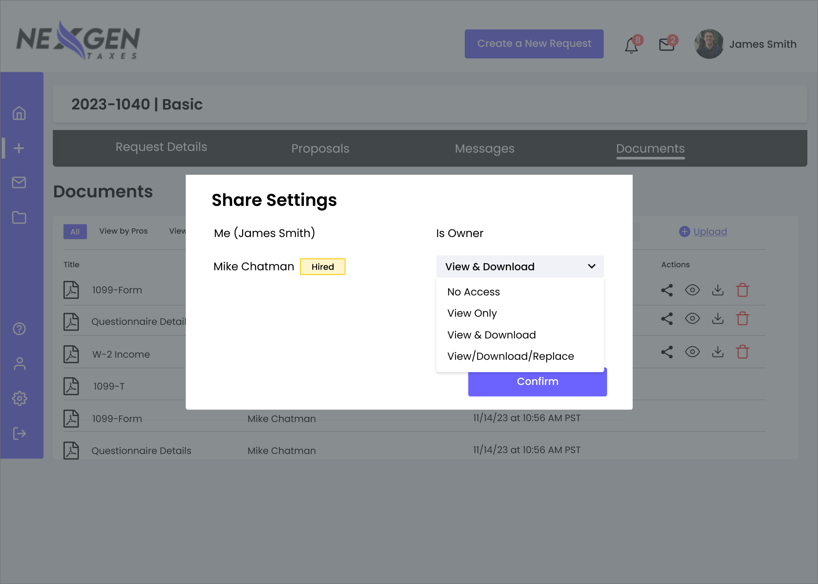Select View Only option
This screenshot has width=818, height=584.
tap(472, 313)
